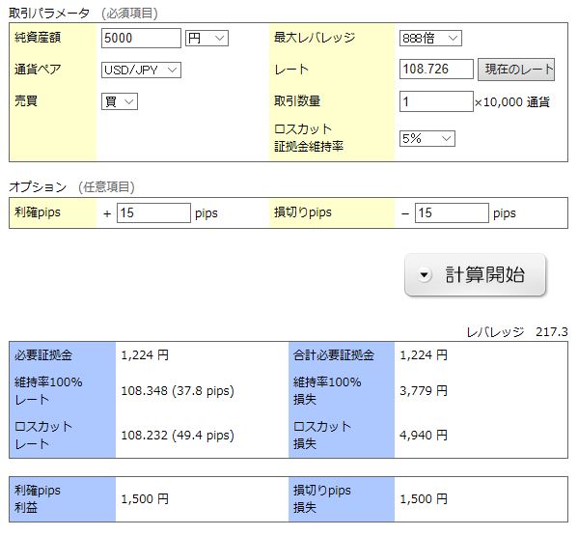
Task: Open the 買 buy/sell dropdown
Action: (120, 101)
